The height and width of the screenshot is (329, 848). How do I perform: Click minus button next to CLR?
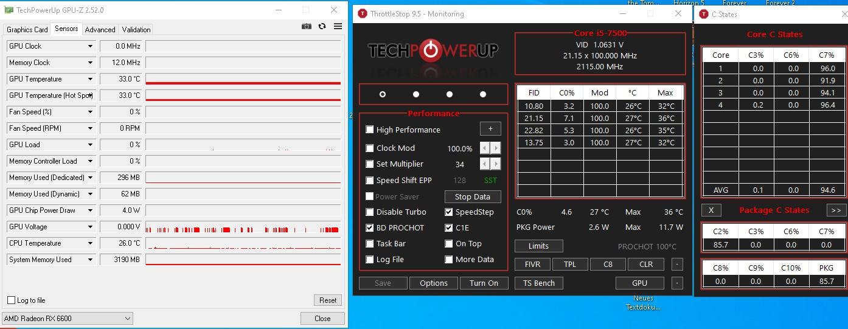point(677,264)
